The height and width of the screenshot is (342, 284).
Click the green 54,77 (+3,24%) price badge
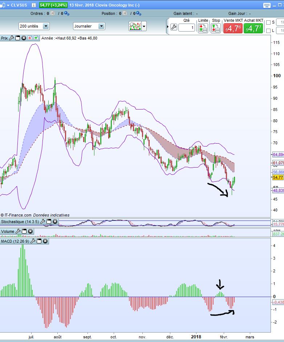(53, 5)
